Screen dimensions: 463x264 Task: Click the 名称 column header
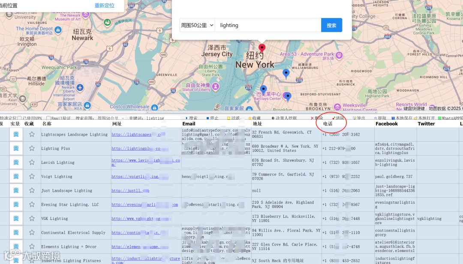pyautogui.click(x=47, y=124)
